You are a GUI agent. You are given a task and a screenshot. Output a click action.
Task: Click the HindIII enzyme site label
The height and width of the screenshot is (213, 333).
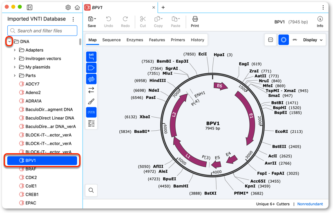(158, 81)
